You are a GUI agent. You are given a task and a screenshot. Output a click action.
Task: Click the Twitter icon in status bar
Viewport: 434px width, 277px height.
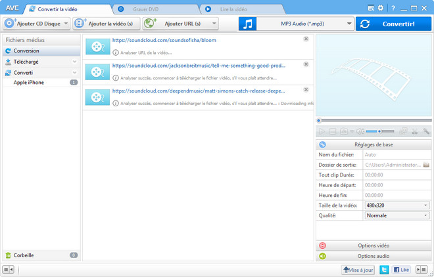[384, 270]
